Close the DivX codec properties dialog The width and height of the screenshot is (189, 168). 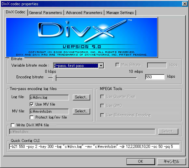(184, 4)
